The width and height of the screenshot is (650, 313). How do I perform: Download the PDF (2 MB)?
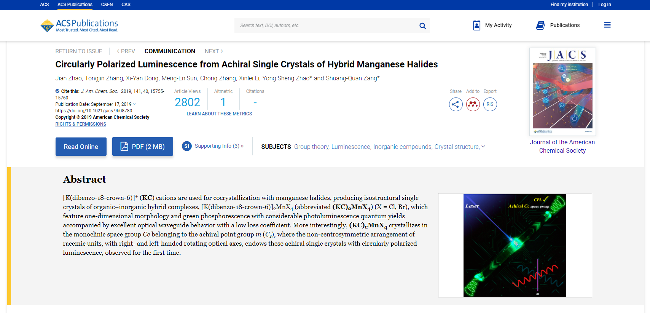tap(143, 147)
